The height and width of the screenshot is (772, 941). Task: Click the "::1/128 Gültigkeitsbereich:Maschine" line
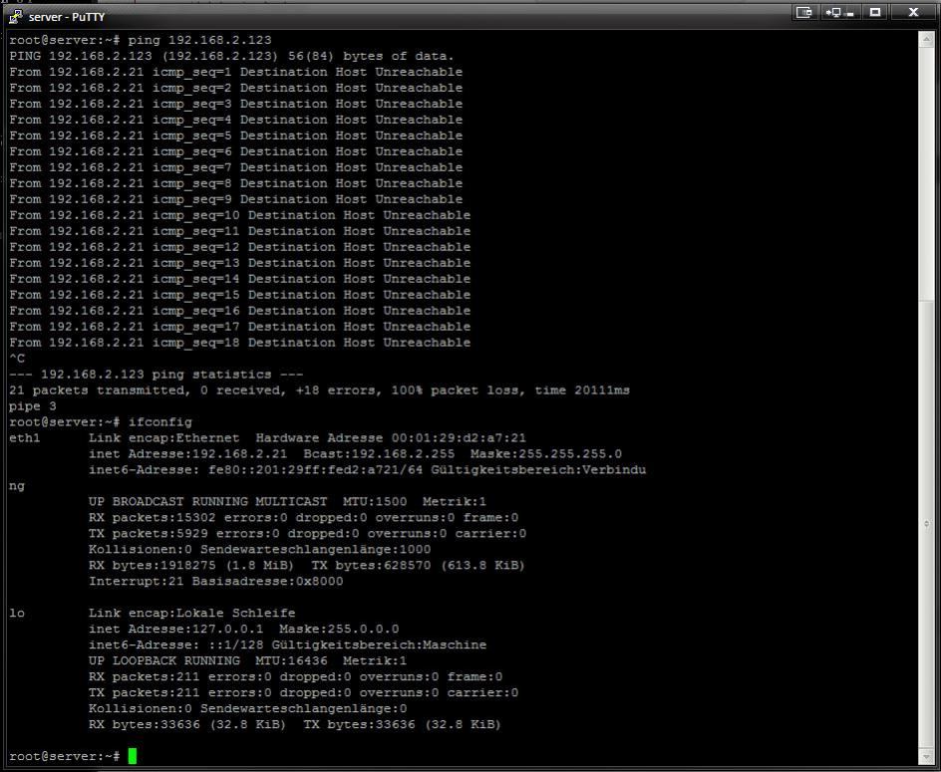click(x=287, y=644)
